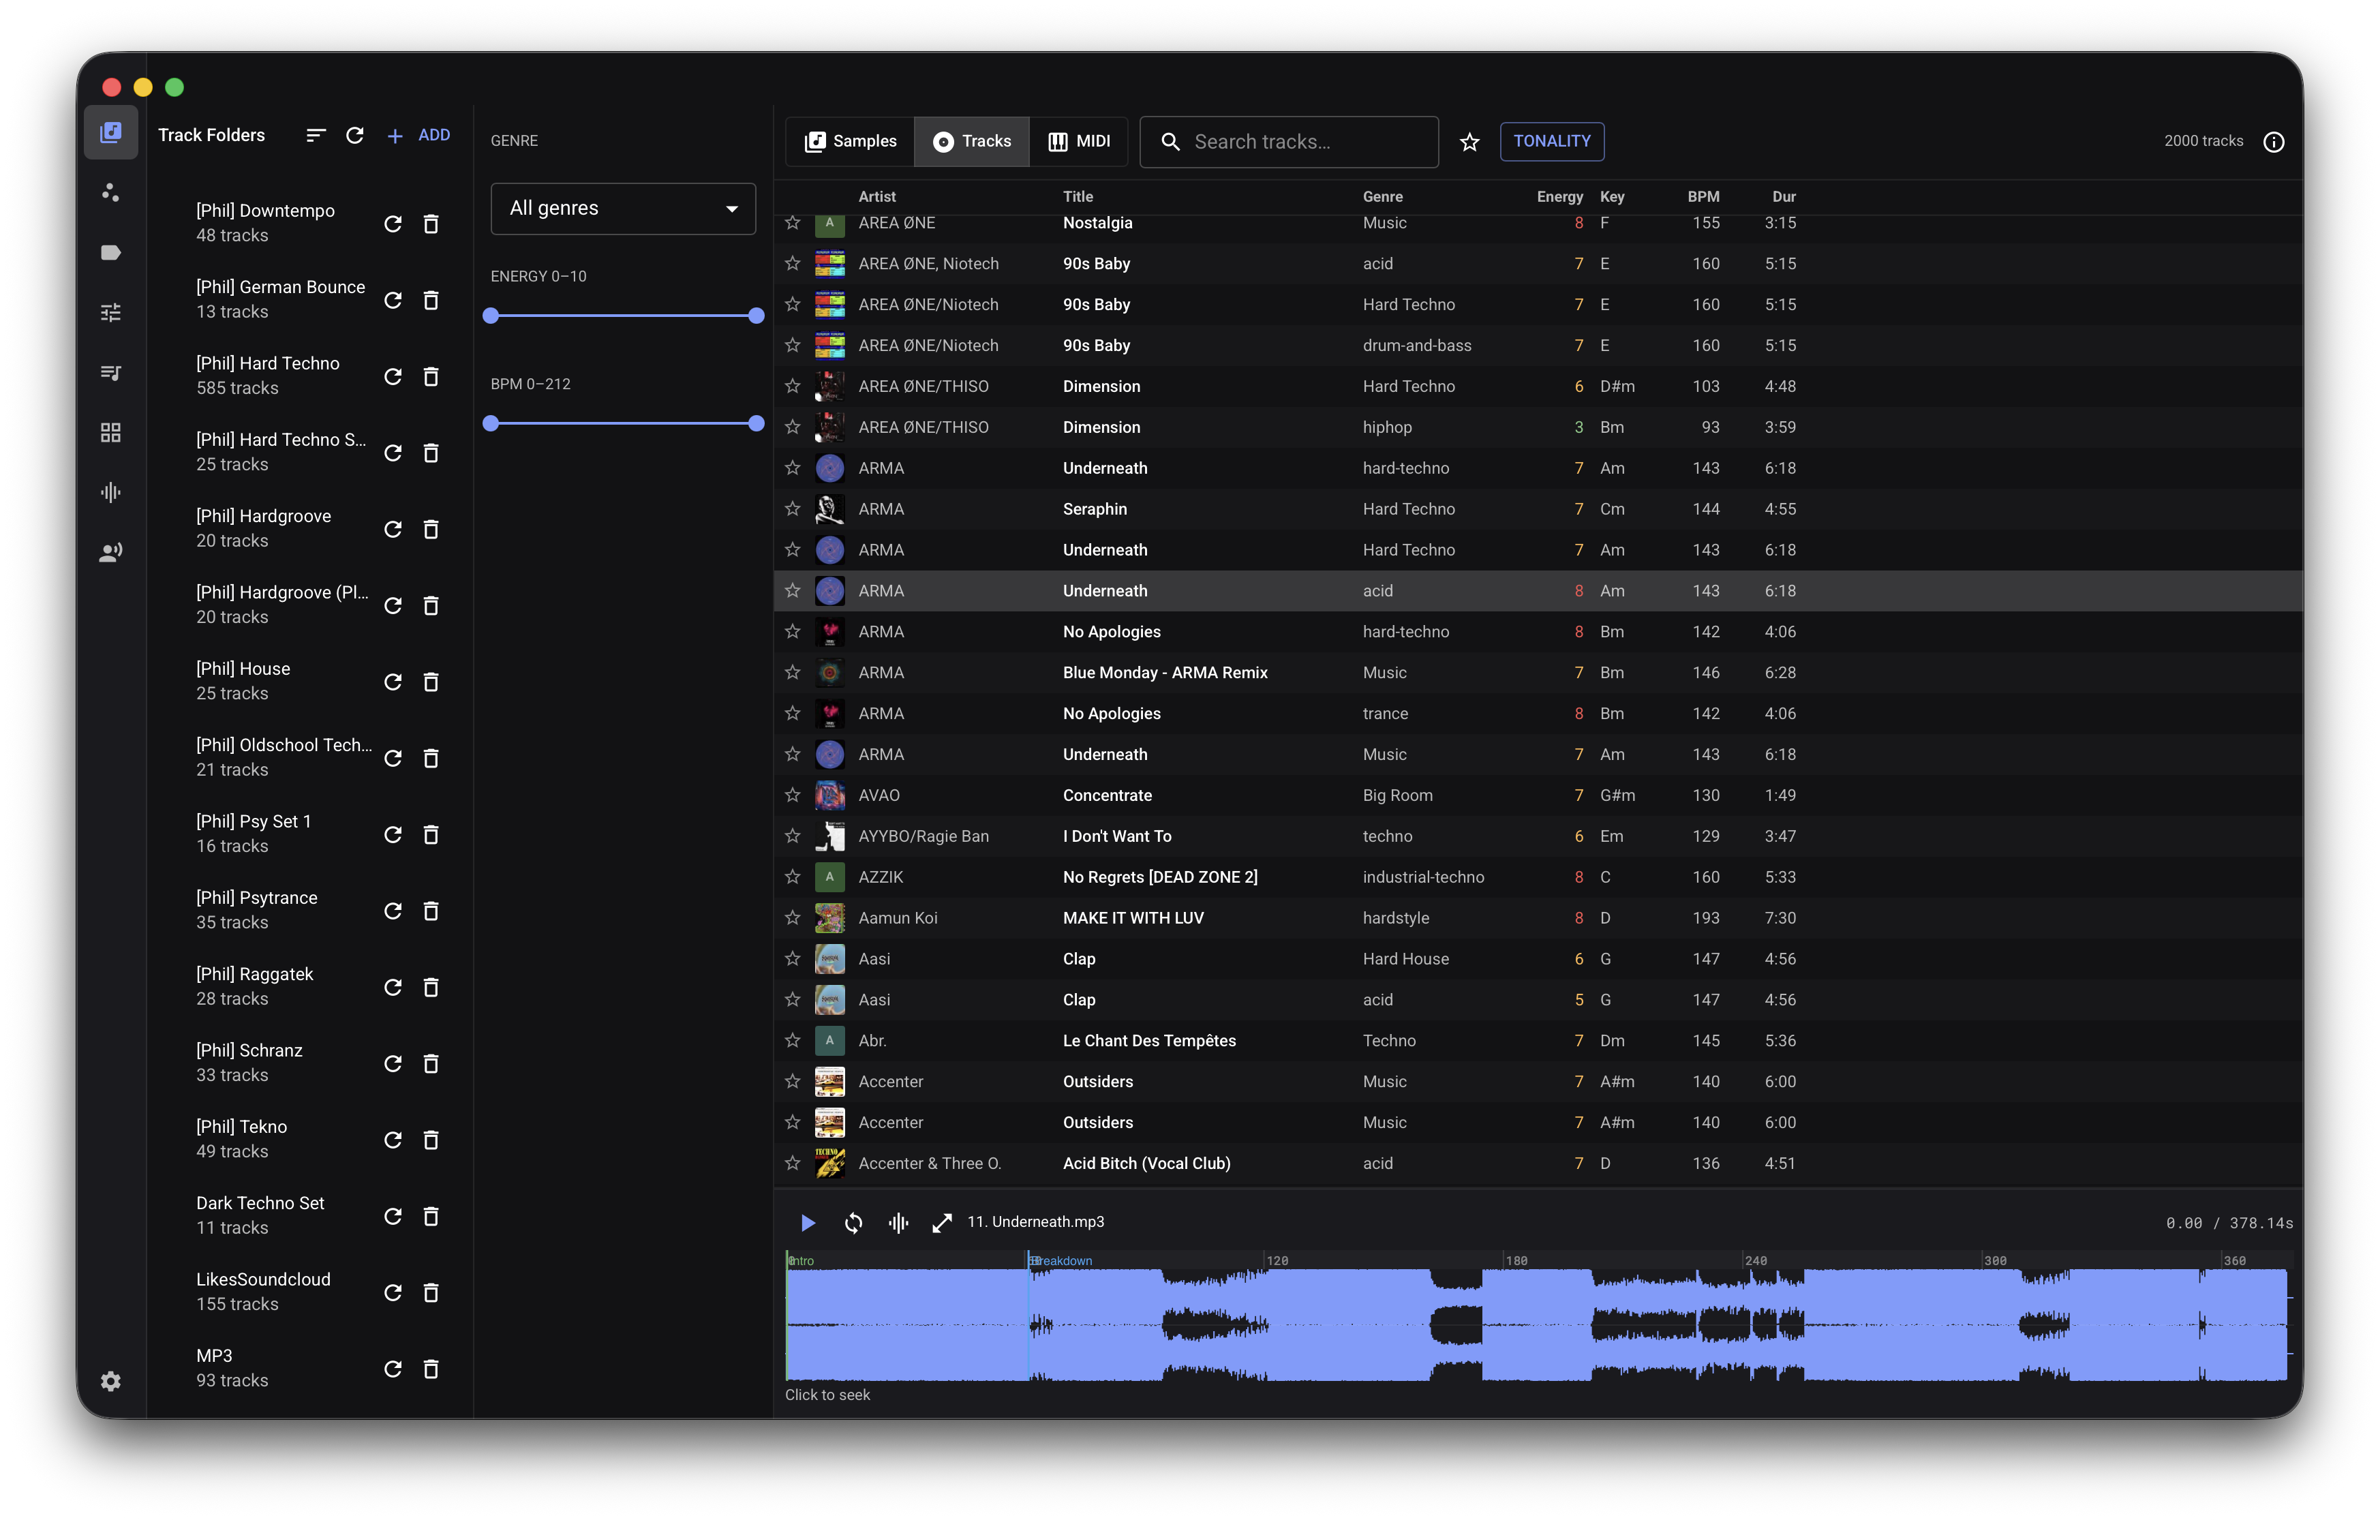Focus the Search tracks field
This screenshot has height=1520, width=2380.
point(1289,141)
